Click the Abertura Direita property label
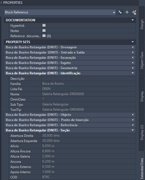This screenshot has width=145, height=180. coord(22,136)
